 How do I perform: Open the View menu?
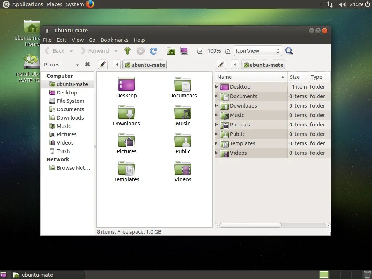78,40
